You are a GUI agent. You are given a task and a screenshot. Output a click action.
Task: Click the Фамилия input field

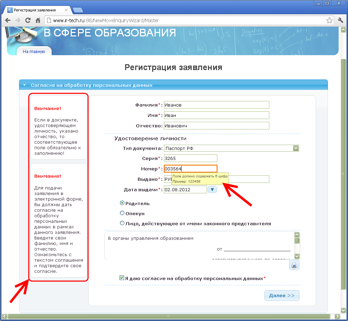(216, 105)
